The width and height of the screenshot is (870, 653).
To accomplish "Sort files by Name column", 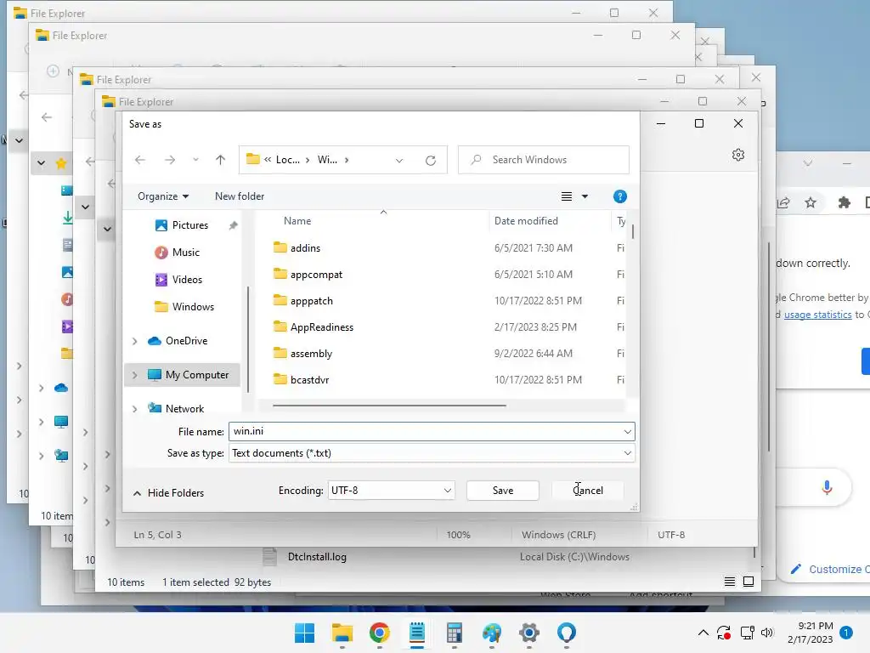I will click(297, 221).
